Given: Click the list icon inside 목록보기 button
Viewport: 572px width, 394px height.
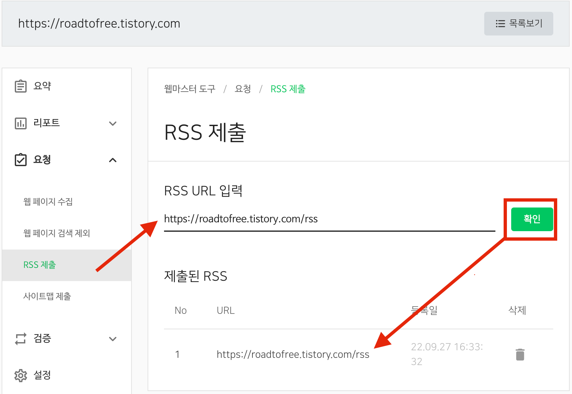Looking at the screenshot, I should coord(500,24).
